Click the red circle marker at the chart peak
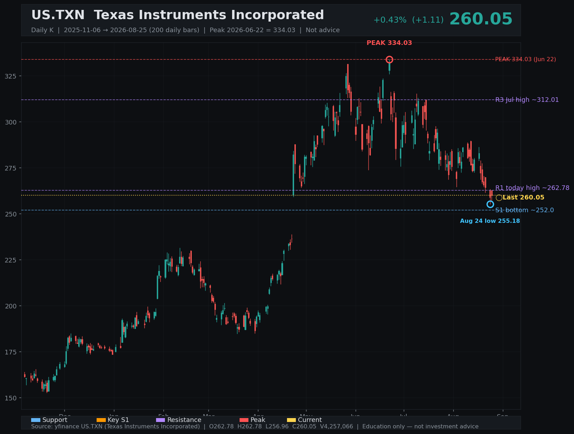The width and height of the screenshot is (574, 434). pyautogui.click(x=389, y=59)
